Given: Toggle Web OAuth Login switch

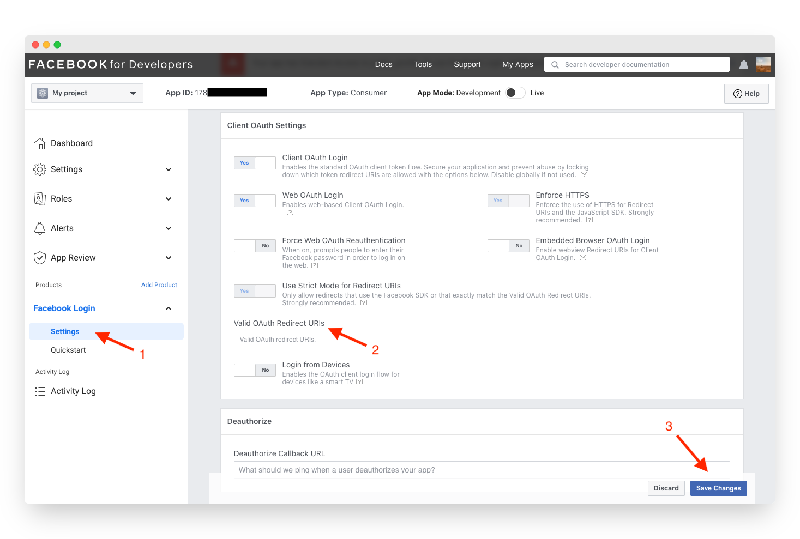Looking at the screenshot, I should [255, 201].
